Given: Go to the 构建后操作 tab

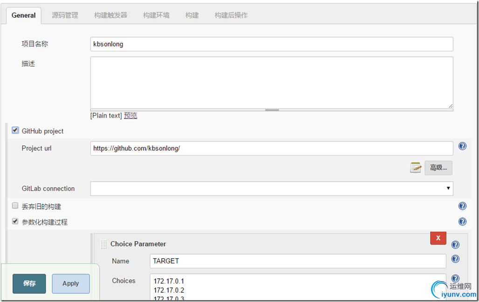Looking at the screenshot, I should [231, 15].
